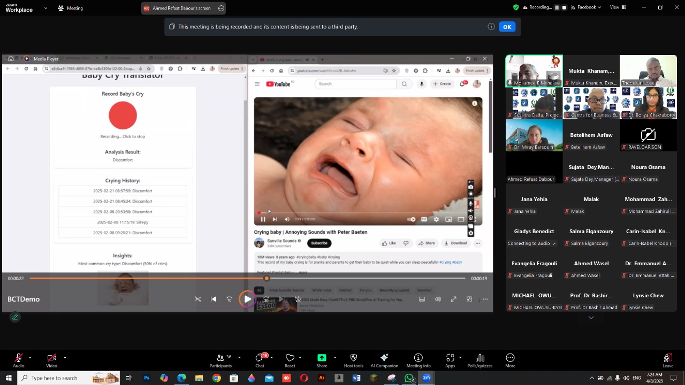
Task: Click Leave to exit meeting
Action: 667,360
